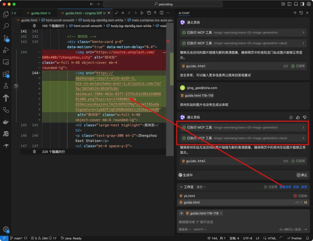The image size is (313, 241).
Task: Send the chat message arrow
Action: click(x=305, y=229)
